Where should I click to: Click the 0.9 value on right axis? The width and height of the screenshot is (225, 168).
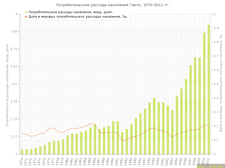(x=216, y=28)
